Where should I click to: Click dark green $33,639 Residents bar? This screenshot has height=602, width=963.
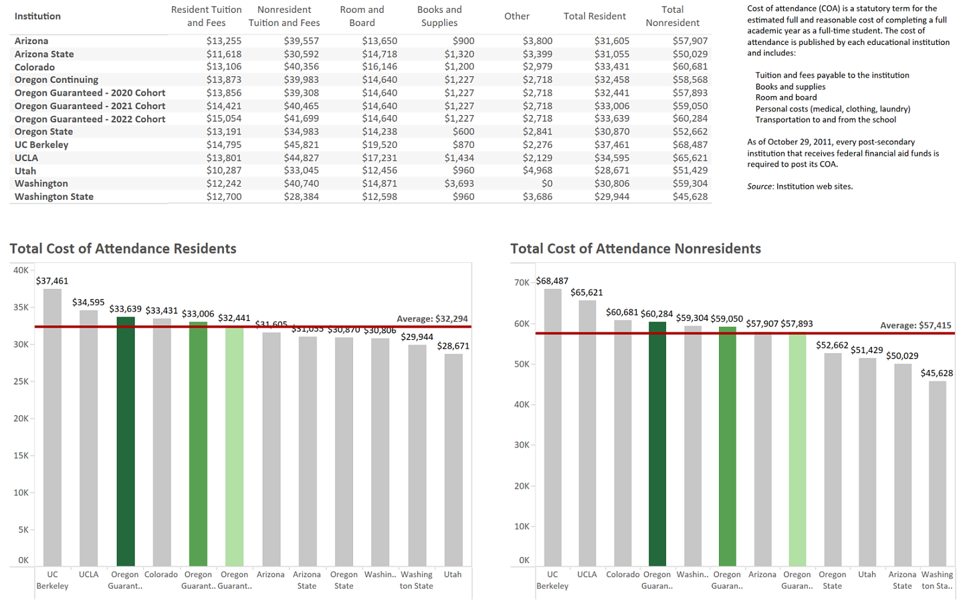pyautogui.click(x=125, y=441)
